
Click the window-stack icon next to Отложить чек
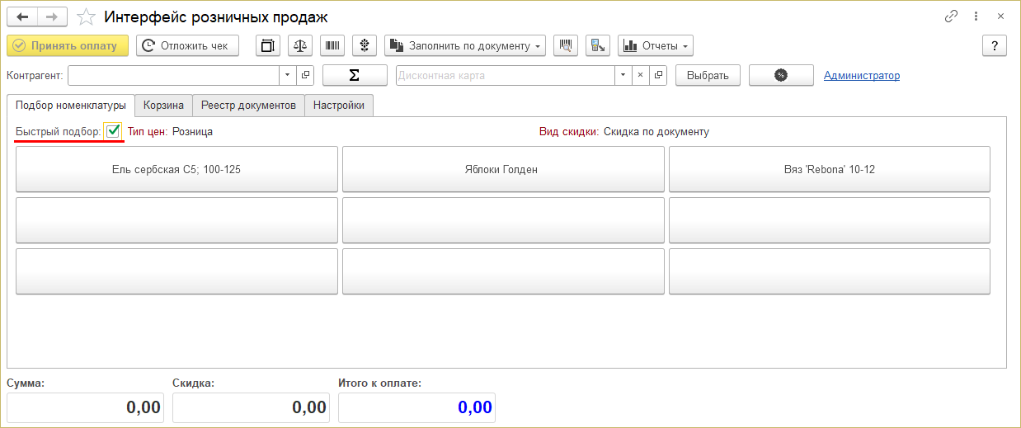coord(268,45)
